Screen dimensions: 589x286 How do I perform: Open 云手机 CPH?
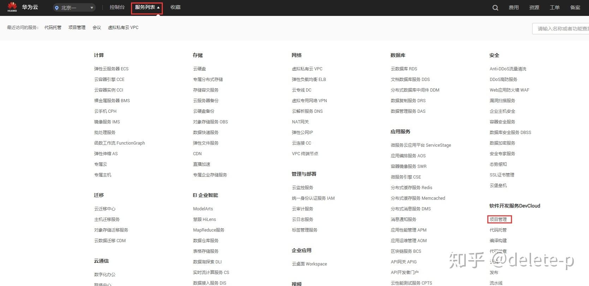coord(105,111)
